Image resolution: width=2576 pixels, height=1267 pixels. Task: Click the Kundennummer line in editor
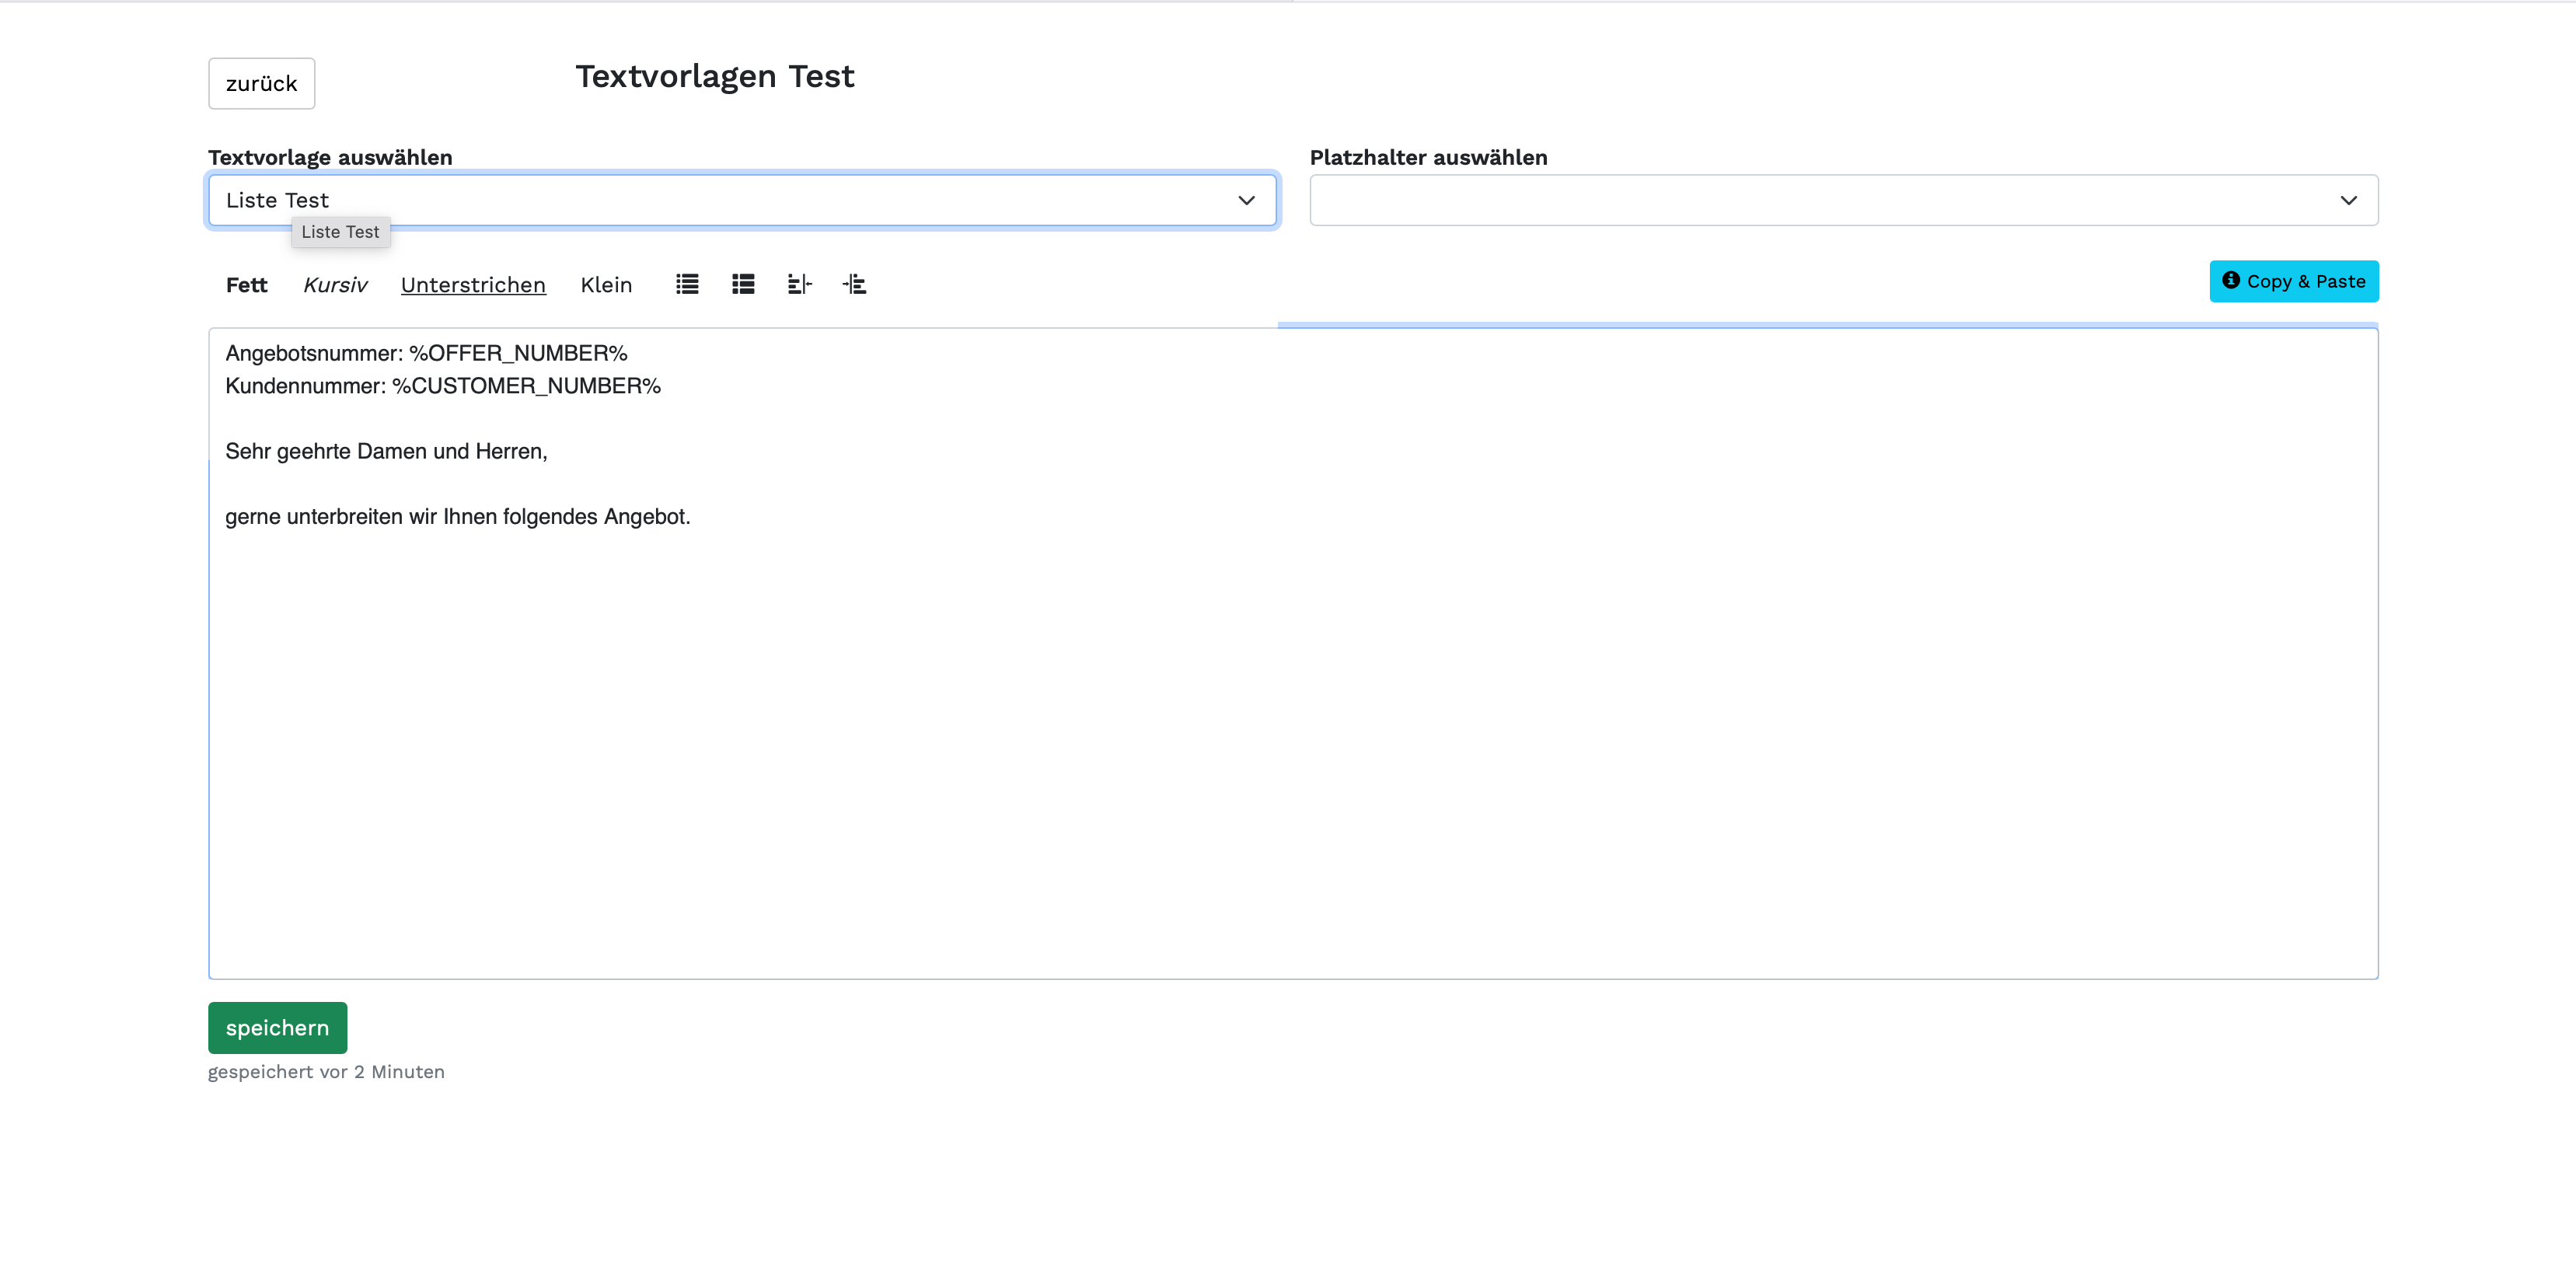coord(442,386)
